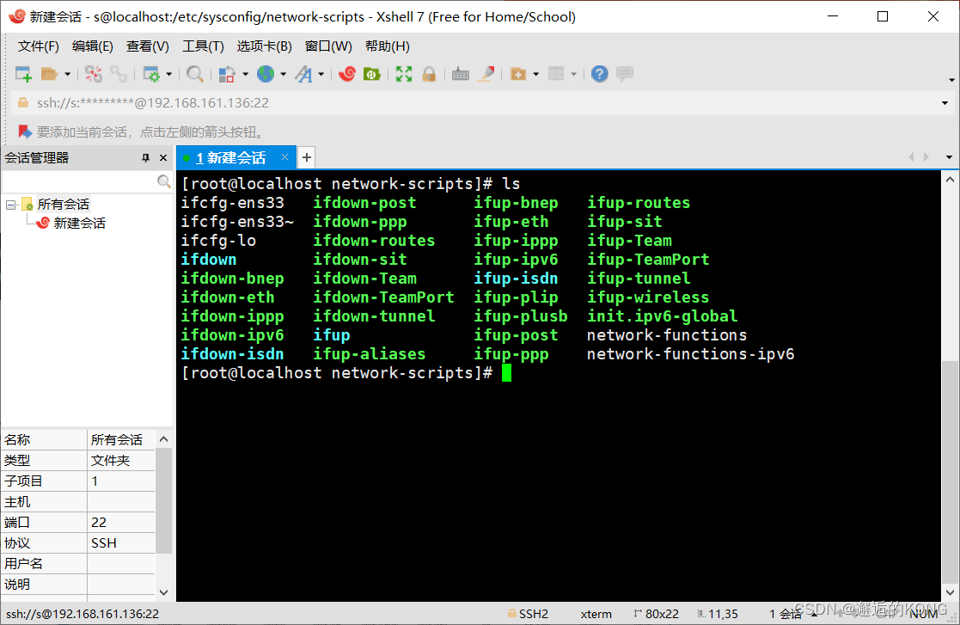
Task: Click the Lock screen padlock icon
Action: (429, 74)
